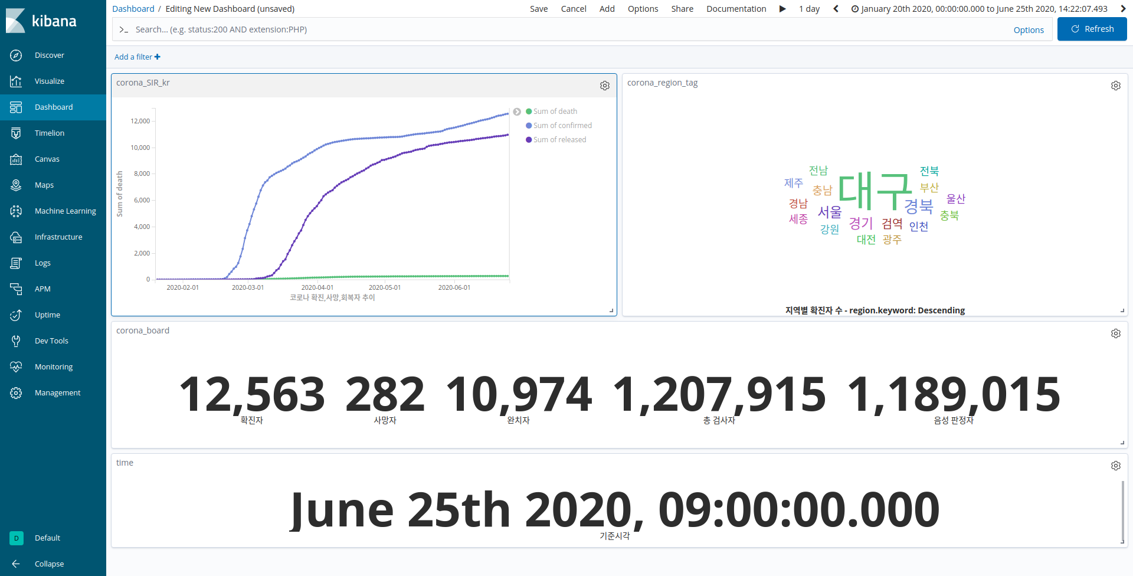The width and height of the screenshot is (1133, 576).
Task: Open the Dev Tools console
Action: pyautogui.click(x=51, y=341)
